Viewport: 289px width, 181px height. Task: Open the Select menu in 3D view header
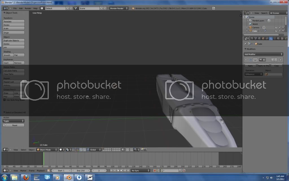[23, 150]
